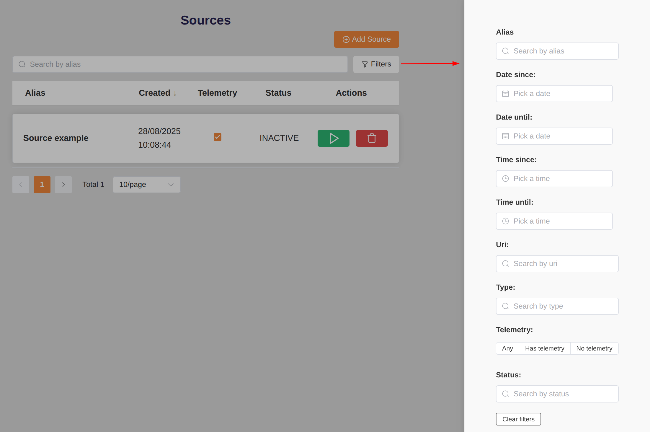Image resolution: width=650 pixels, height=432 pixels.
Task: Select the No telemetry option
Action: pyautogui.click(x=594, y=348)
